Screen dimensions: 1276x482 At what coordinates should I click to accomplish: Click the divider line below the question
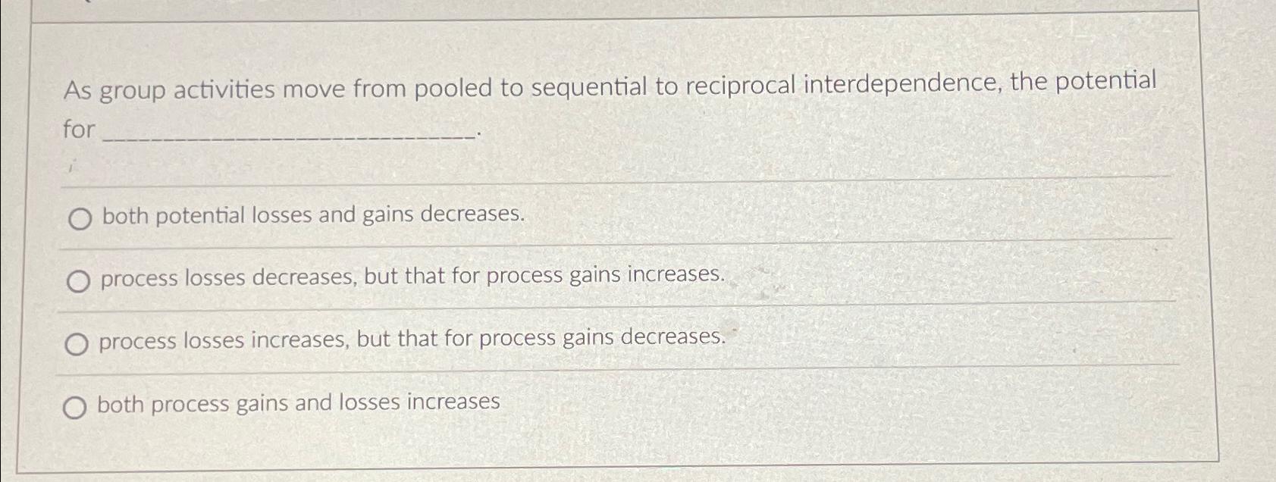[607, 180]
